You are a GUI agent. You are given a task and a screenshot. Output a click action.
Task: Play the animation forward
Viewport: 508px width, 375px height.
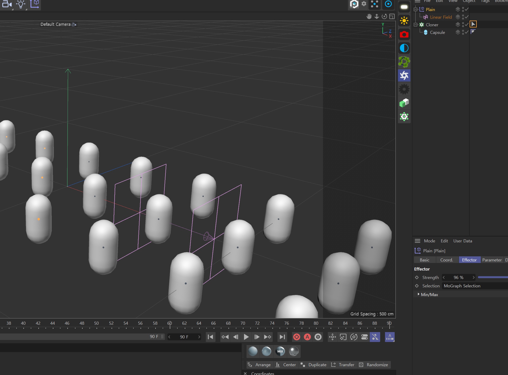pos(246,337)
